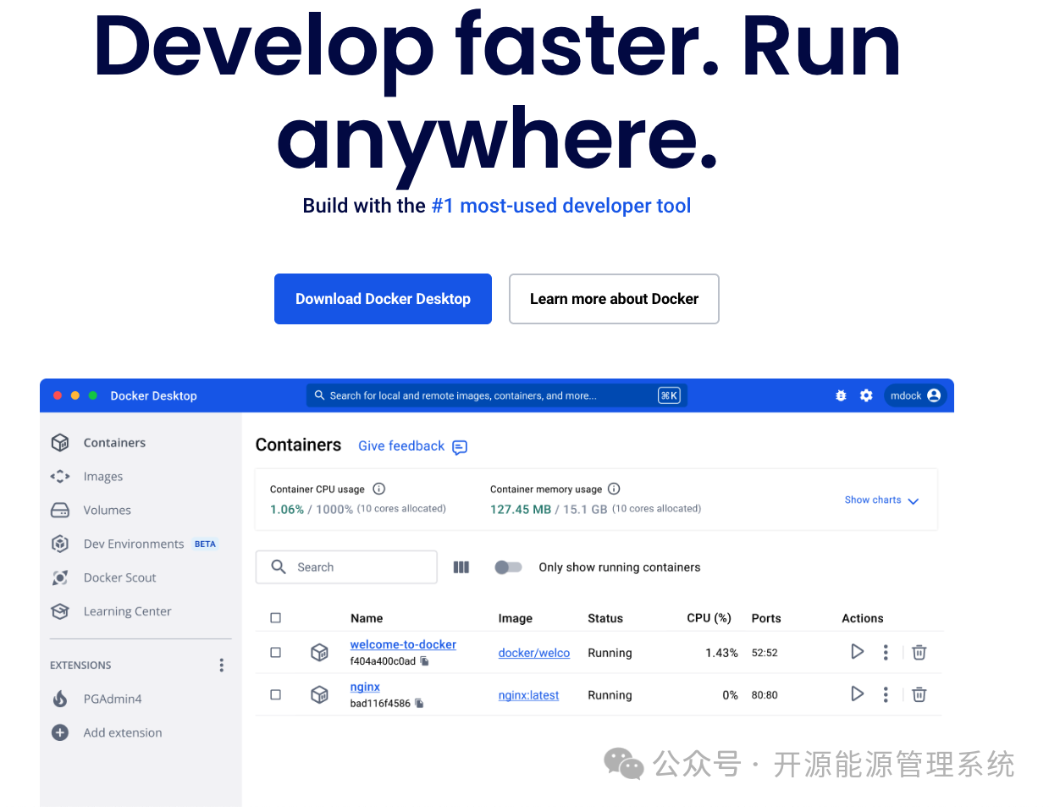1049x807 pixels.
Task: Sort by the Status column header
Action: click(x=605, y=618)
